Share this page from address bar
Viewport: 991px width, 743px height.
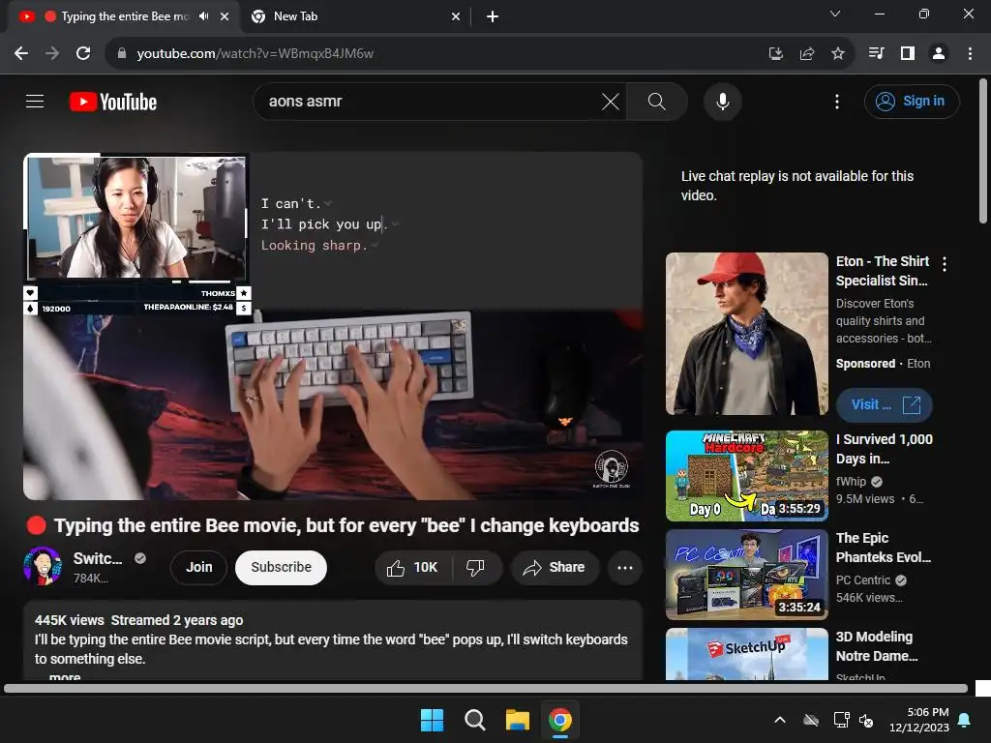click(x=806, y=54)
